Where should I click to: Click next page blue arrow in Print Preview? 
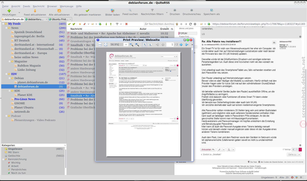coord(181,45)
